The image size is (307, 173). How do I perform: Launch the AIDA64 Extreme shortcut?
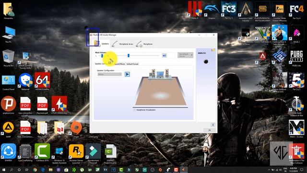click(42, 81)
